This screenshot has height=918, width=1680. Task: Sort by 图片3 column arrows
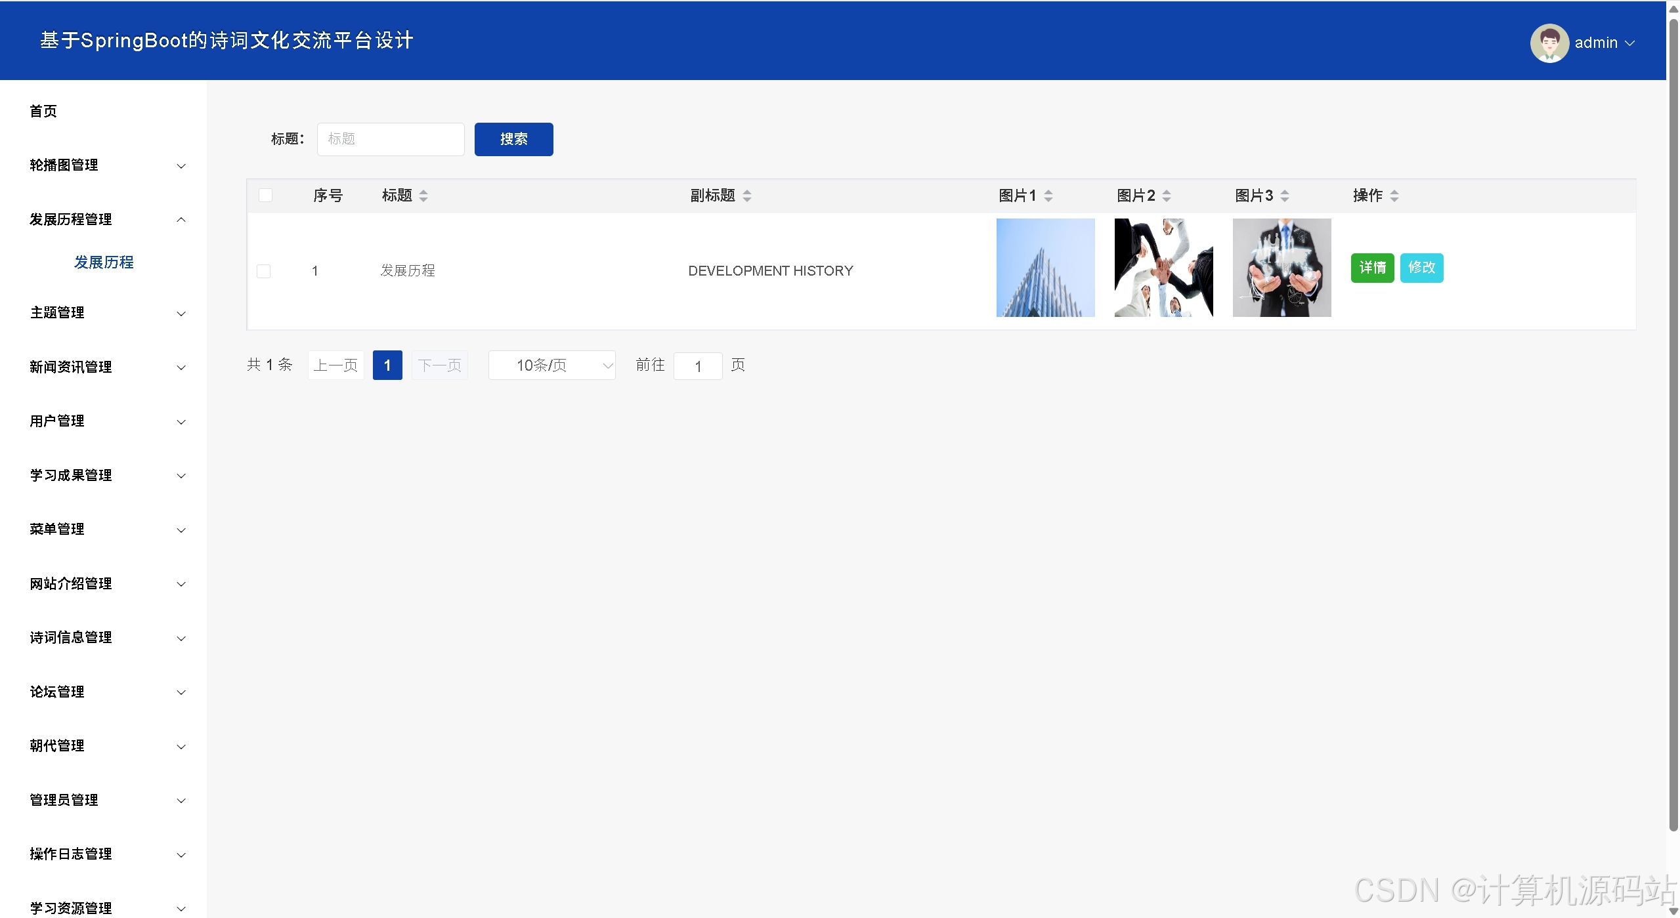coord(1285,196)
